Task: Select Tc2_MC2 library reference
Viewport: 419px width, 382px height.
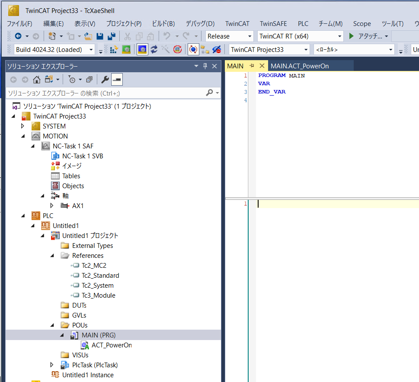Action: coord(94,266)
